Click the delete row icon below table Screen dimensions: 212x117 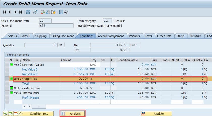[x=16, y=114]
